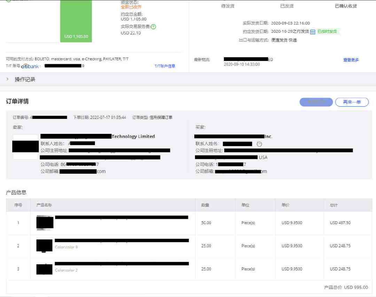Click the Color:color 9 variant text

66,247
